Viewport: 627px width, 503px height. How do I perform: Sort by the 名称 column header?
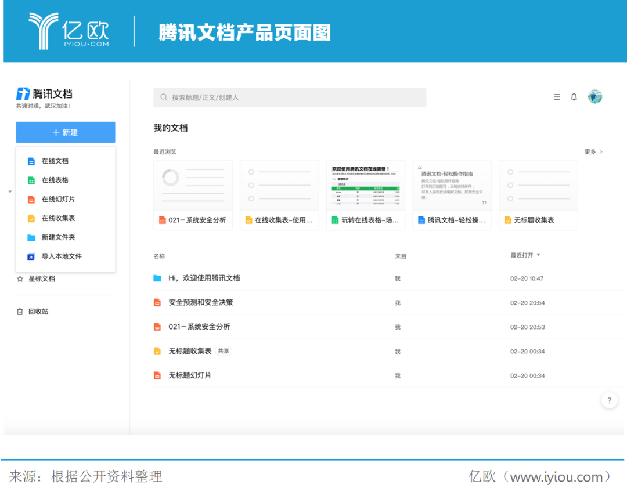(159, 256)
